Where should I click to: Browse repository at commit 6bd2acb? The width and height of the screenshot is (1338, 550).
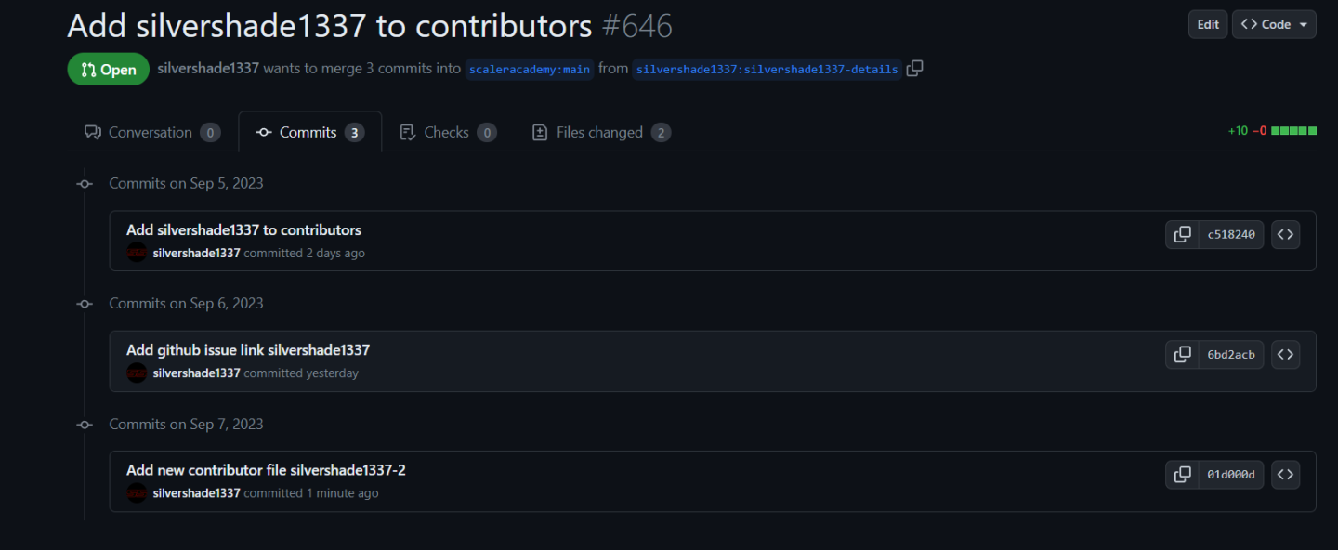(x=1286, y=354)
